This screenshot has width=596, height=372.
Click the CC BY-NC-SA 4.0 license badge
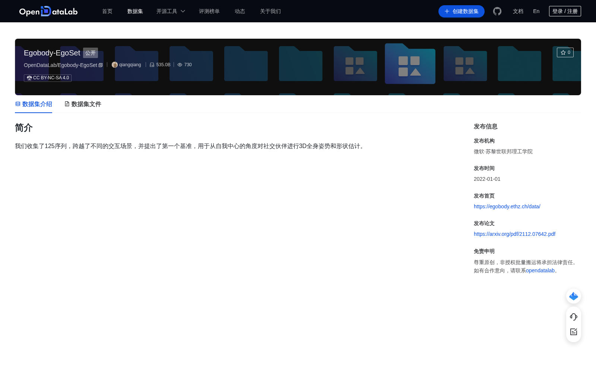[48, 78]
